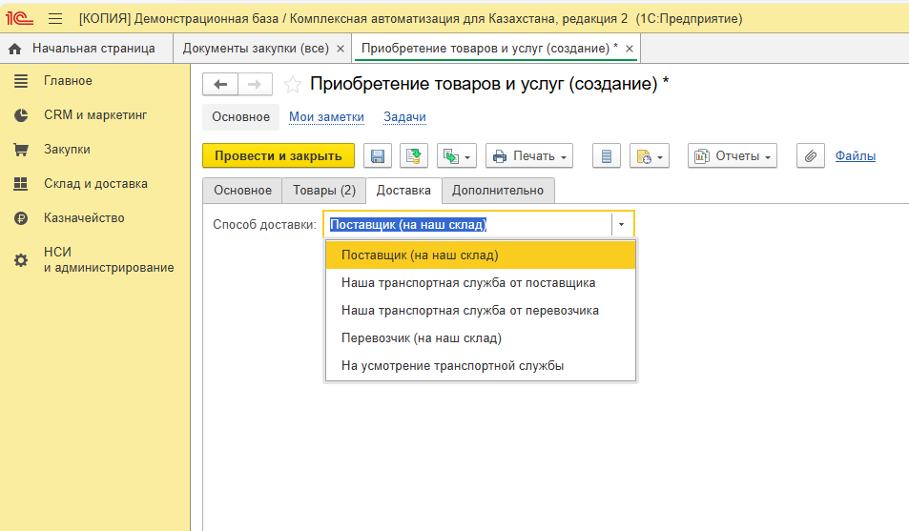Close the Документы закупки (все) tab
This screenshot has height=531, width=909.
(341, 48)
